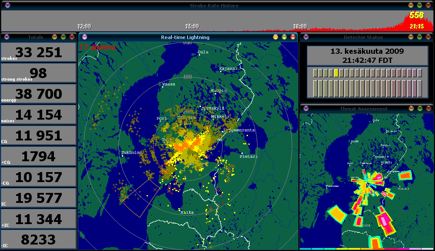Viewport: 435px width, 251px height.
Task: Minimize the Threat Assessment panel
Action: [411, 108]
